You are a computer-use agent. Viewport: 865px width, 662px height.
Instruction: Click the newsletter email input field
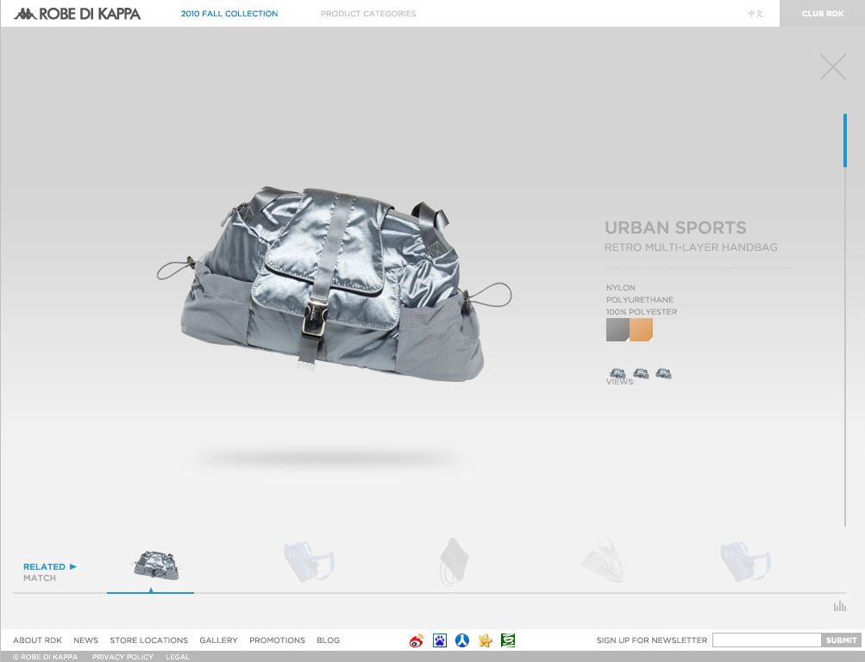[x=767, y=640]
